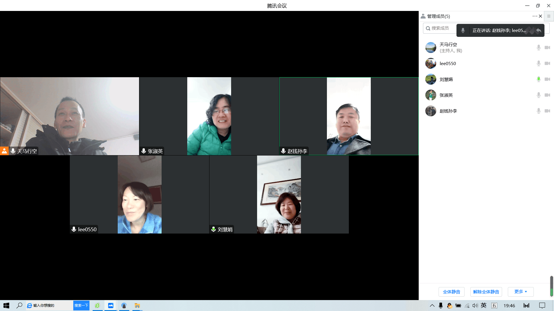Image resolution: width=554 pixels, height=311 pixels.
Task: Click orange host icon on 天马行空 video
Action: 4,151
